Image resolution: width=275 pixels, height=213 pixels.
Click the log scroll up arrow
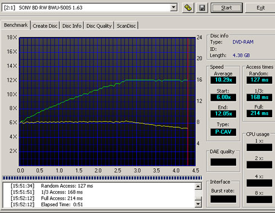[x=198, y=186]
